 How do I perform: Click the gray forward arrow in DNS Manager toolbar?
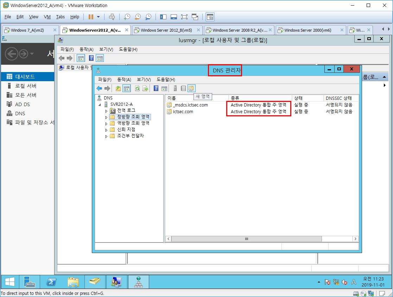(x=107, y=89)
